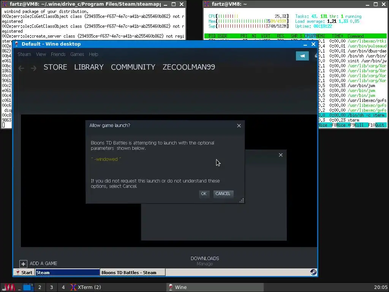
Task: Click the announcements megaphone icon in Steam
Action: click(x=302, y=56)
